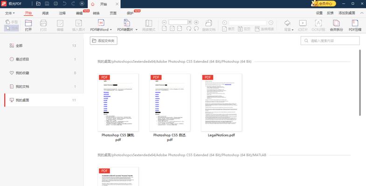Viewport: 366px width, 186px height.
Task: Select 我的桌面 in the sidebar
Action: (44, 100)
